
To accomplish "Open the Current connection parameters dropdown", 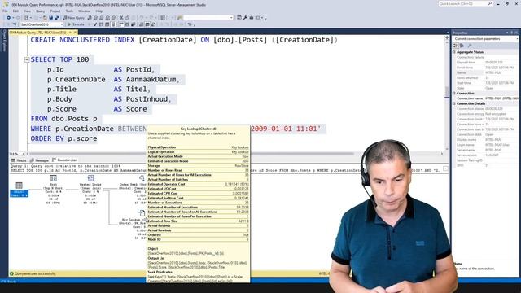I will coord(517,39).
